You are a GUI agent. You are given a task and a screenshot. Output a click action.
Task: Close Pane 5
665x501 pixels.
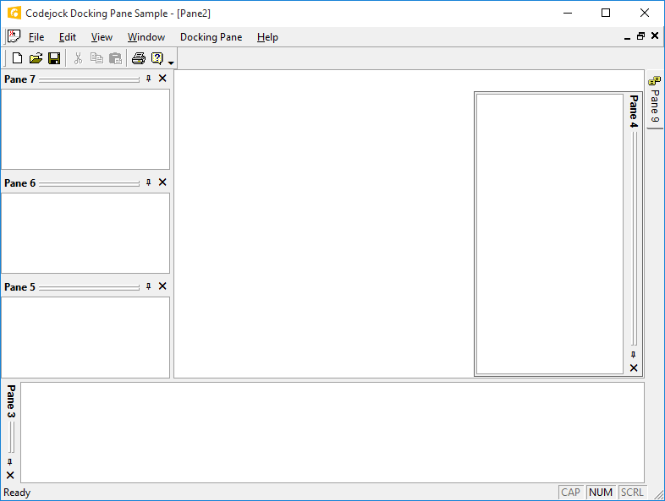(x=162, y=286)
